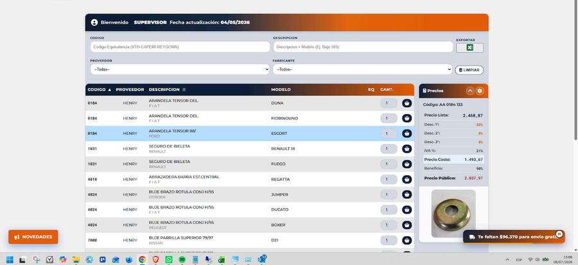Add the REGATTA abrazadera to cart

(x=407, y=179)
